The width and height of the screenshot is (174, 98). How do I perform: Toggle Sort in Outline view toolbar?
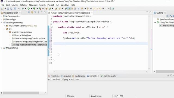pyautogui.click(x=170, y=16)
